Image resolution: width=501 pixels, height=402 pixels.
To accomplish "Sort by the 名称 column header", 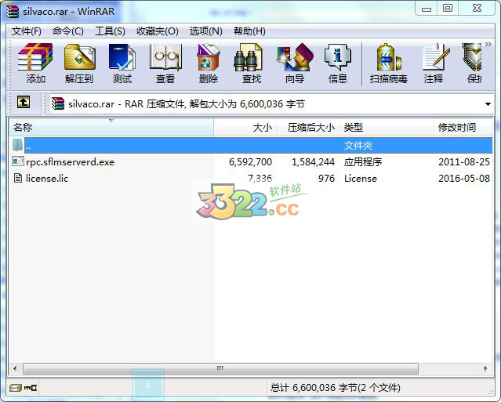I will (x=111, y=128).
